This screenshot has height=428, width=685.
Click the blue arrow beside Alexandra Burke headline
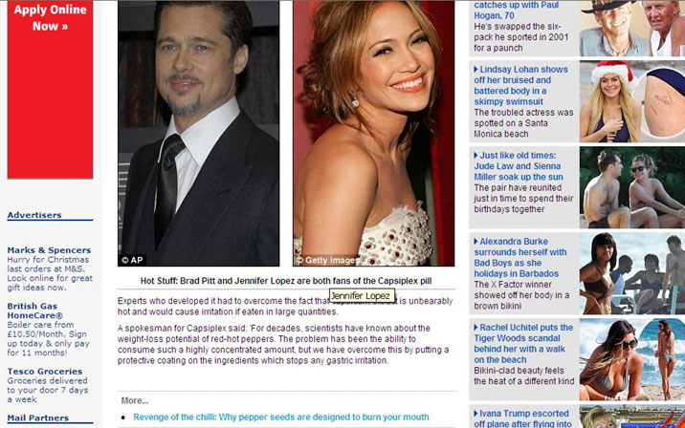pyautogui.click(x=475, y=242)
